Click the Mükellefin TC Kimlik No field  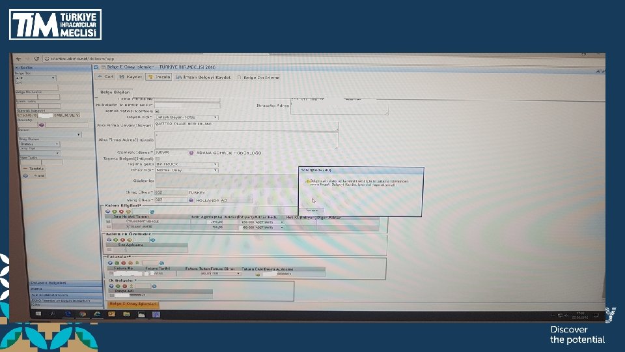tap(187, 105)
